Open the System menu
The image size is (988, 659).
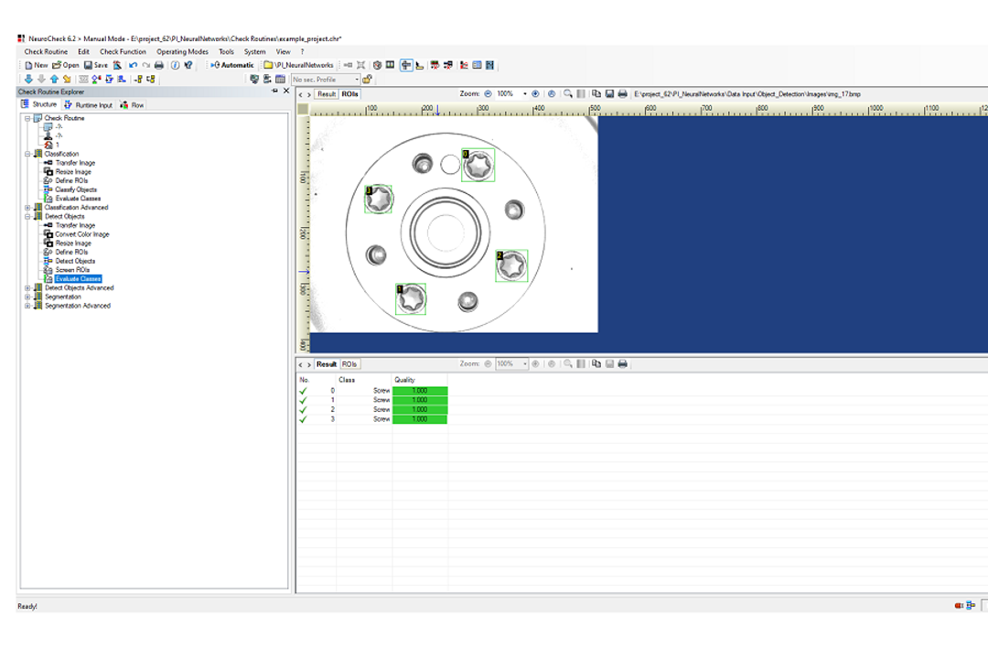pos(254,51)
